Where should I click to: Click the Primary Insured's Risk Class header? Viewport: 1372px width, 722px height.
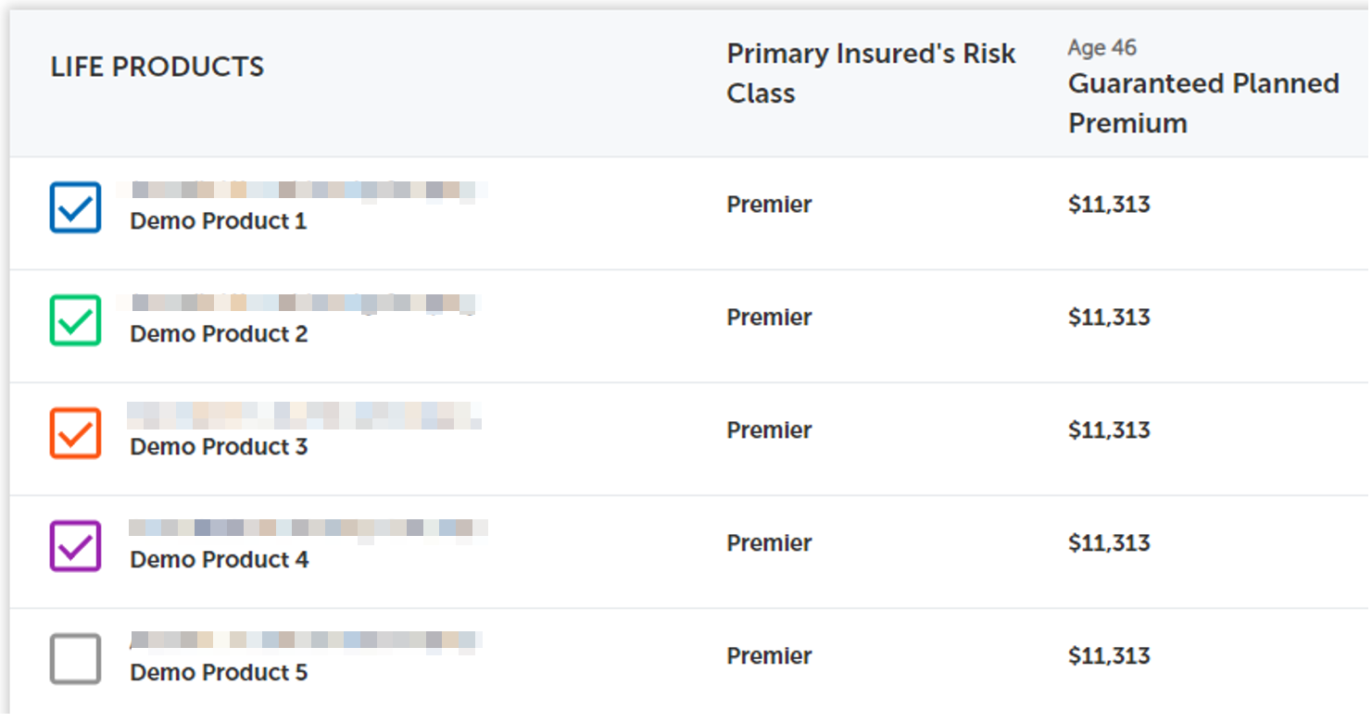(x=871, y=73)
